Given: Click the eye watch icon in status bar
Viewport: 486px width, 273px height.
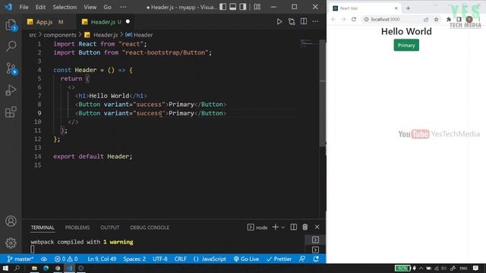Looking at the screenshot, I should (x=44, y=259).
